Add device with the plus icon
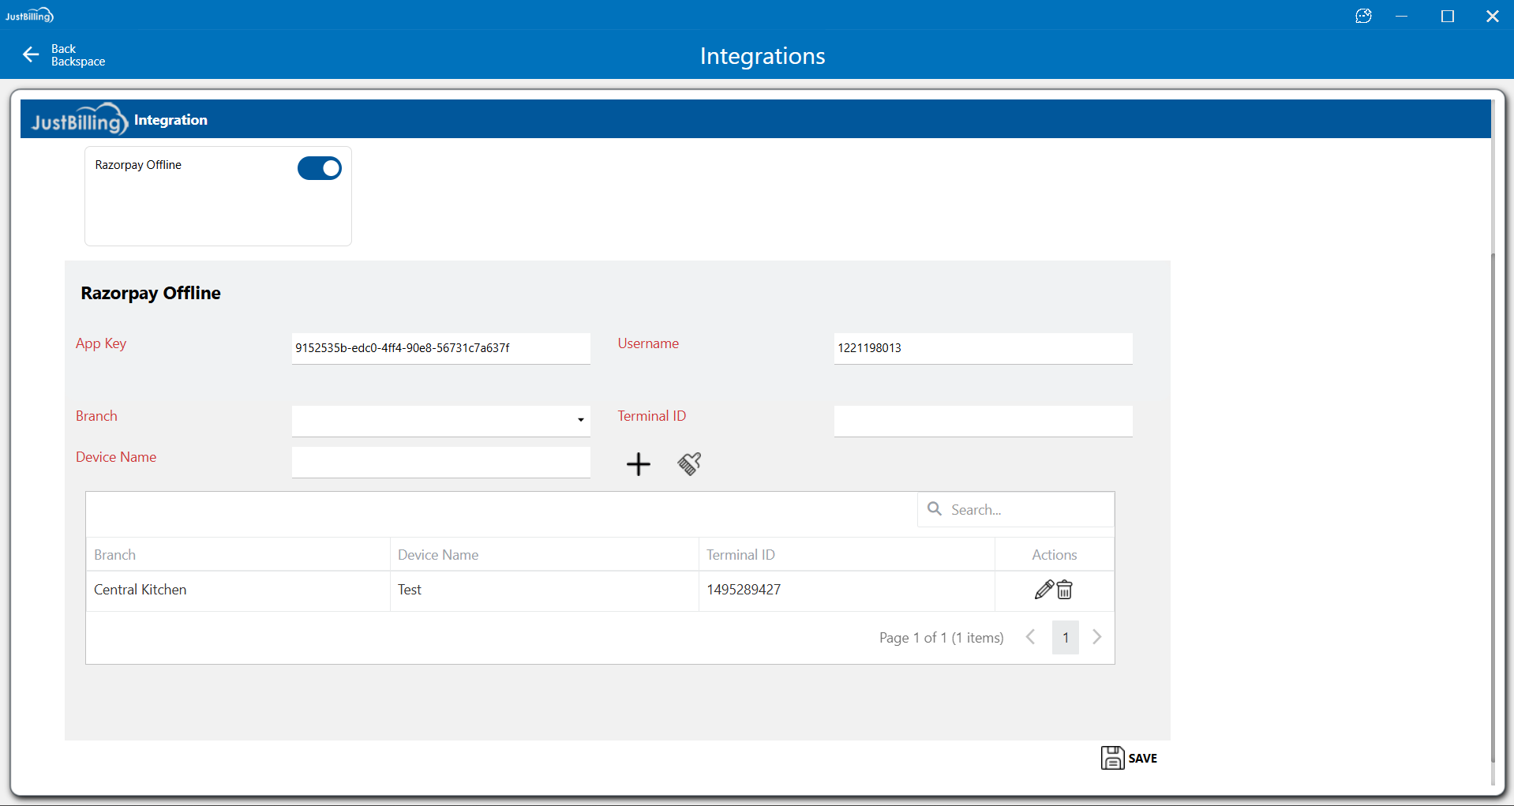This screenshot has height=806, width=1514. [x=638, y=464]
